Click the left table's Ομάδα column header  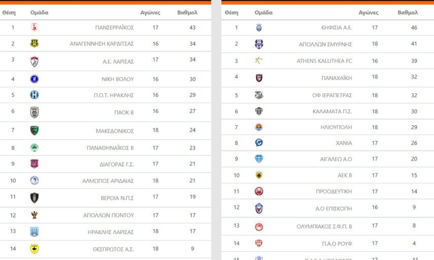tap(39, 12)
